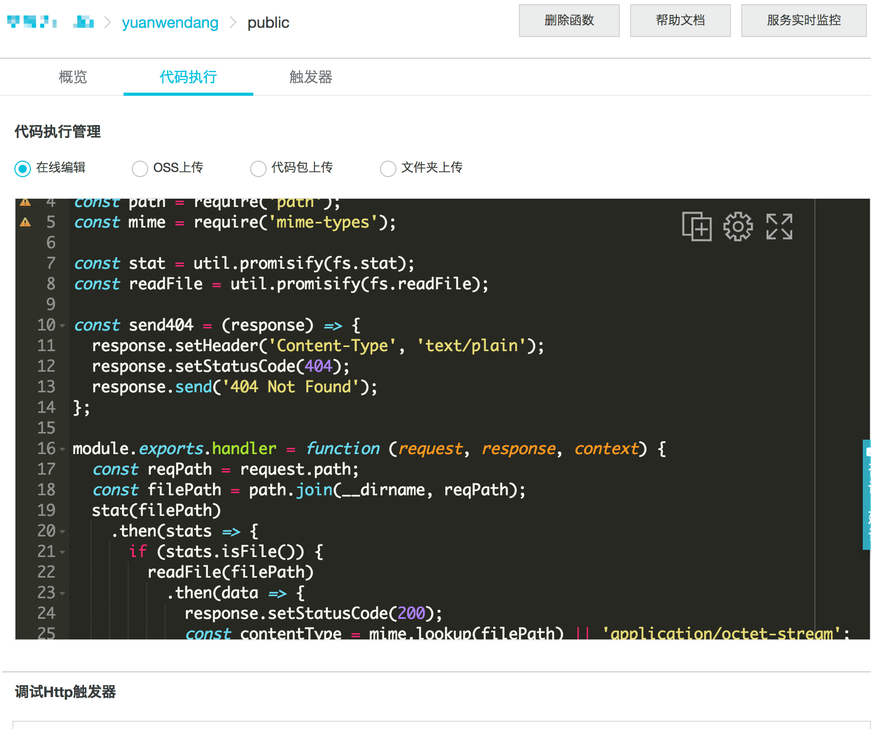Select the 在线编辑 radio option
Screen dimensions: 871x729
[23, 168]
